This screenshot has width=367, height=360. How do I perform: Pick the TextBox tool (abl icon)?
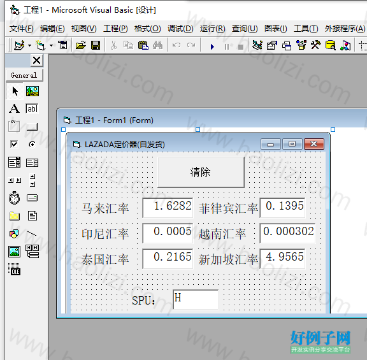pyautogui.click(x=32, y=109)
